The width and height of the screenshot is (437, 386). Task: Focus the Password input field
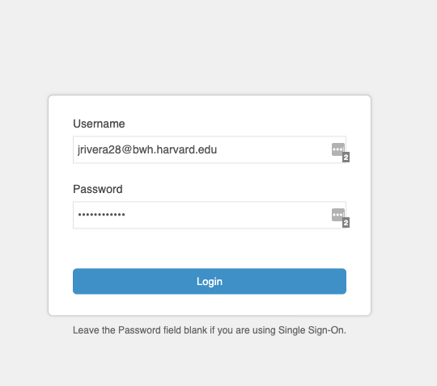point(210,215)
